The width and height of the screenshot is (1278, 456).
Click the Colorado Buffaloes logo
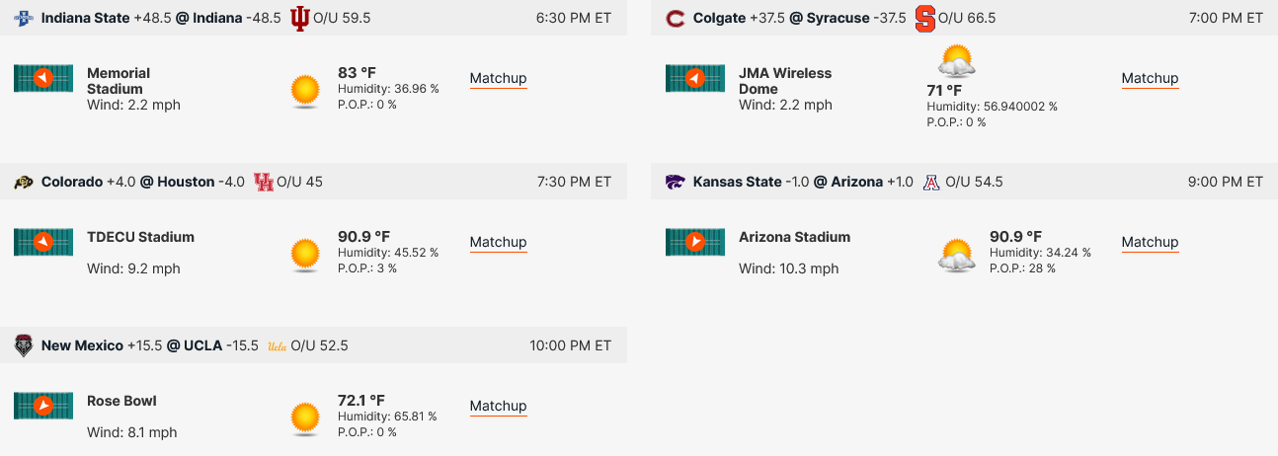(x=23, y=182)
